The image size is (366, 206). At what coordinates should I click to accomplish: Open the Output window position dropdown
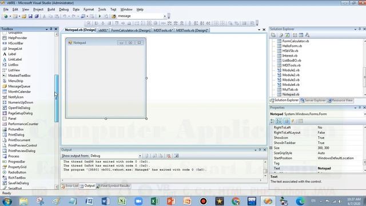(256, 150)
